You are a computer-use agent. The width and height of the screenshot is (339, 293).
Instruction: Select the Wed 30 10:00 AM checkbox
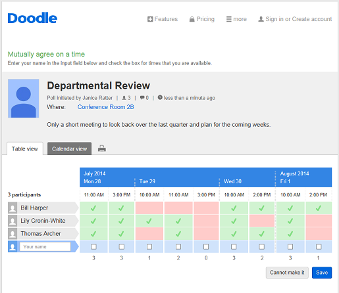point(234,247)
